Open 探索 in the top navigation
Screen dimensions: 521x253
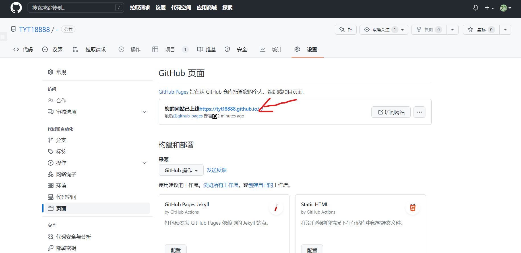227,8
